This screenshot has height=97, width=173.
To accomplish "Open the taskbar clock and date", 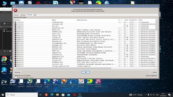I will 163,95.
